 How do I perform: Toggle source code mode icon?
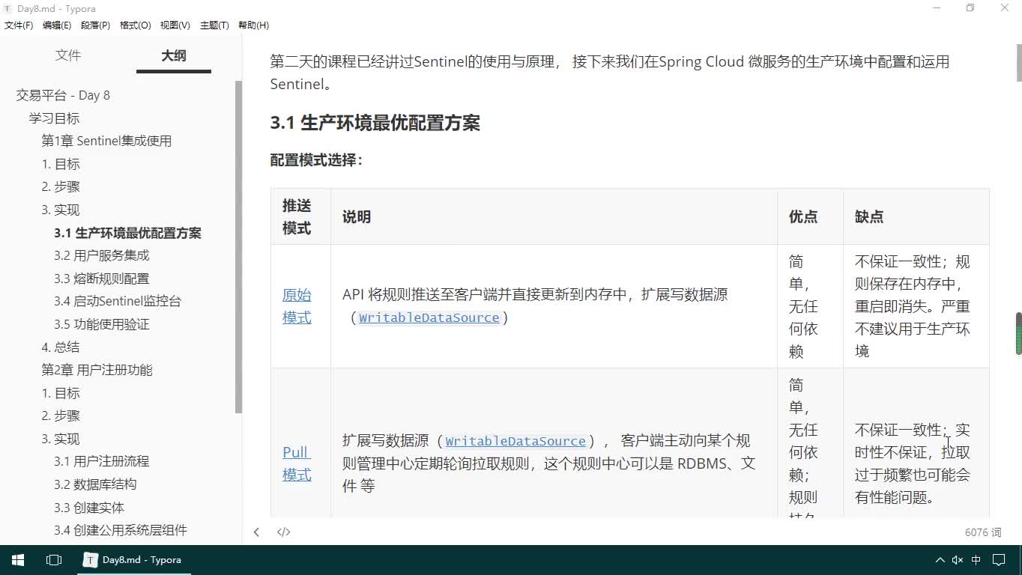coord(283,532)
